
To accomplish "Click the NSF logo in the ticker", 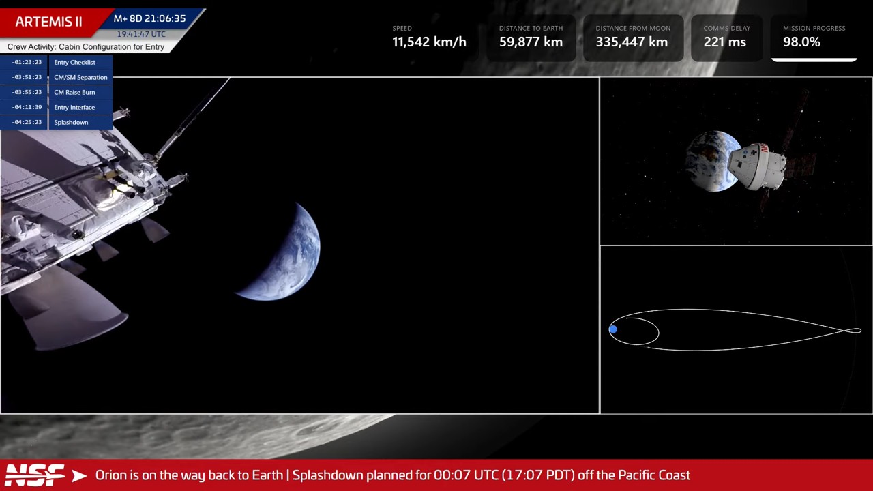I will 35,475.
